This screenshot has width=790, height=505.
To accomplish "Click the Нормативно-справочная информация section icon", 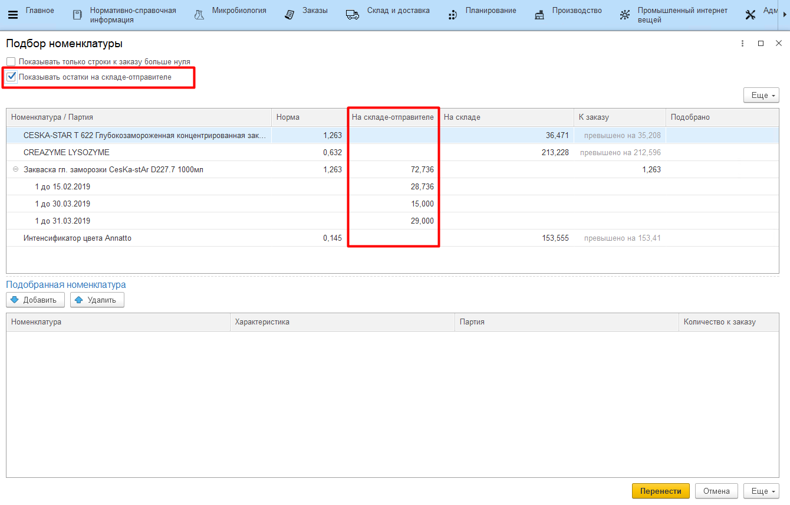I will click(77, 15).
